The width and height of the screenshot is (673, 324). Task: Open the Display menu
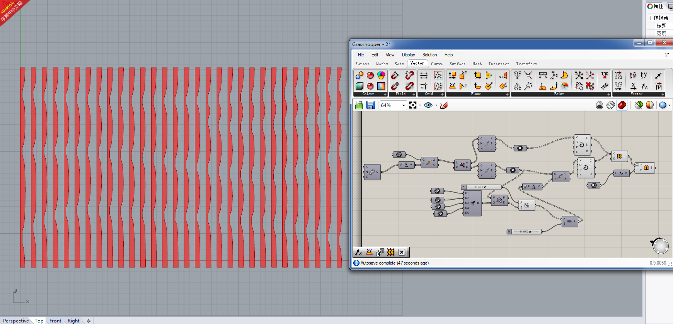click(408, 55)
